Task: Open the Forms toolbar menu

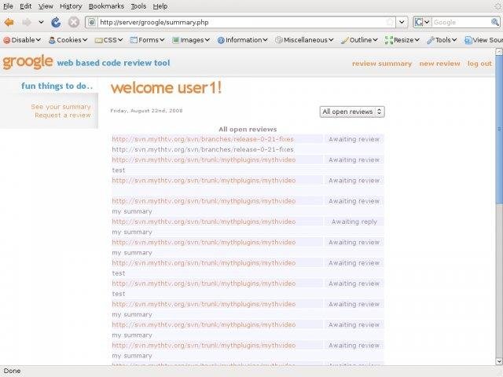Action: tap(147, 40)
